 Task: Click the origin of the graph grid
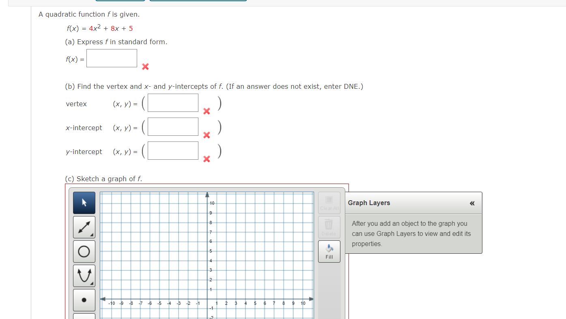coord(207,299)
